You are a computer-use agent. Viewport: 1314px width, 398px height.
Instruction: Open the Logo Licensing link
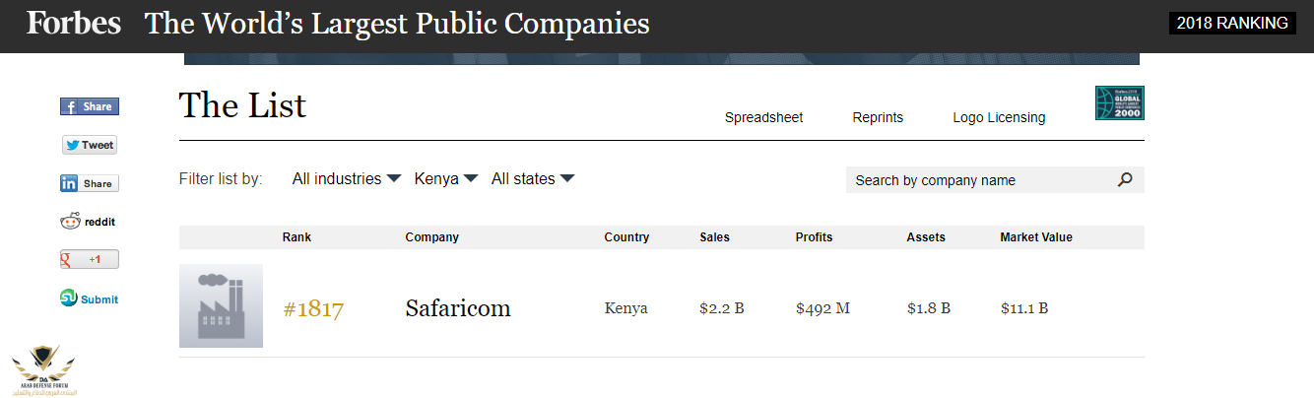pos(999,117)
